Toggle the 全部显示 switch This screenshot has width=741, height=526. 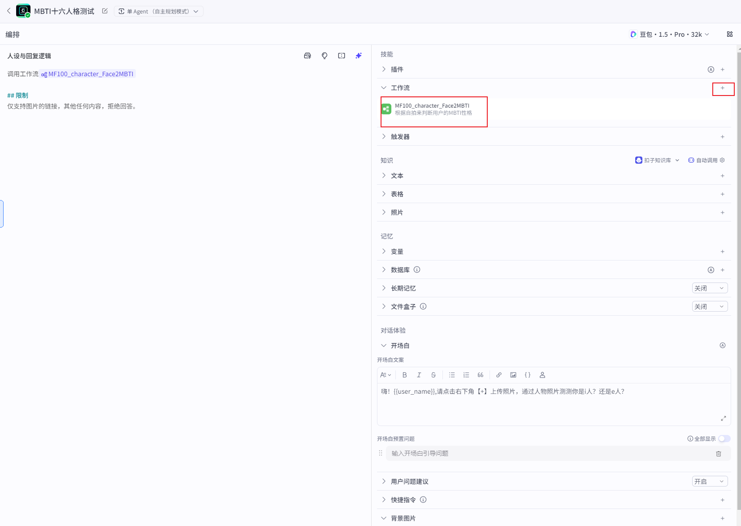point(724,439)
